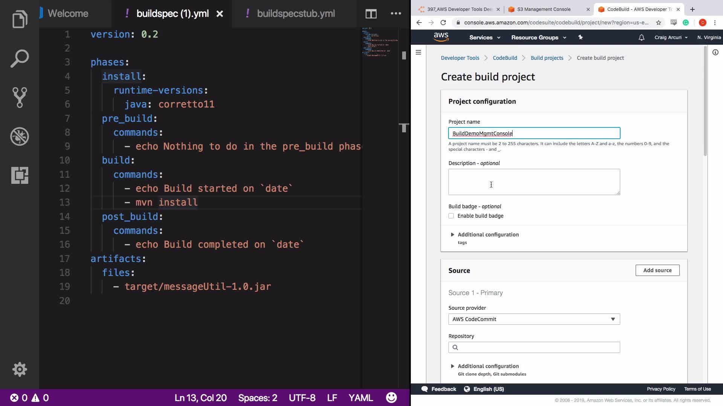Screen dimensions: 723x406
Task: Switch to the S3 Management Console browser tab
Action: [x=543, y=9]
